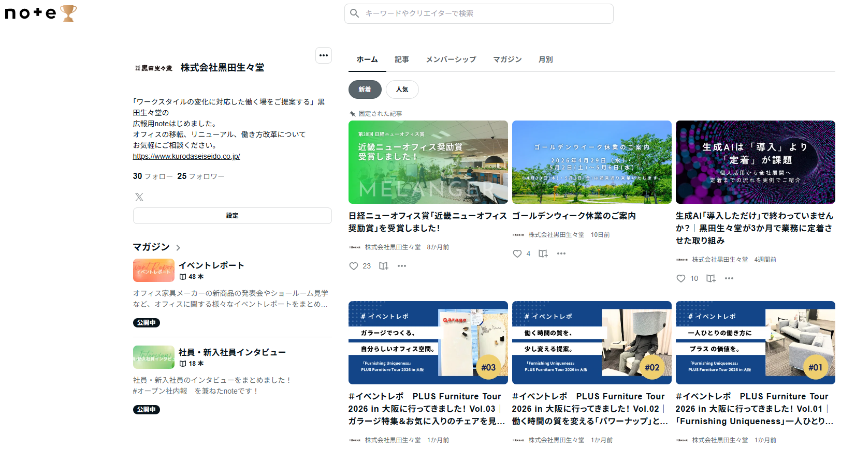Select the 人気 filter
The width and height of the screenshot is (841, 449).
pyautogui.click(x=402, y=89)
